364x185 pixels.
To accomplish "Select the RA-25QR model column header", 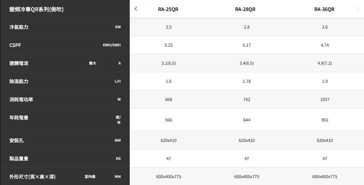I will [x=168, y=9].
